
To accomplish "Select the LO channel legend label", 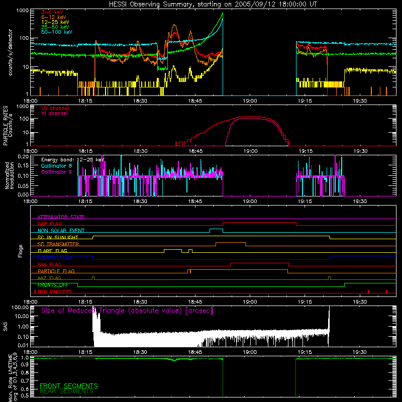I will 55,108.
